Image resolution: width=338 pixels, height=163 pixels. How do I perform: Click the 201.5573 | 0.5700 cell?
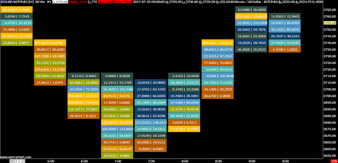click(50, 43)
